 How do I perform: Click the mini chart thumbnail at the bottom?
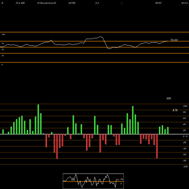[x=93, y=181]
